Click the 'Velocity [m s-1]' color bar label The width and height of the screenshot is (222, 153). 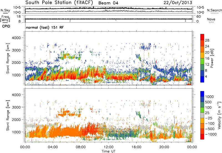[x=219, y=115]
